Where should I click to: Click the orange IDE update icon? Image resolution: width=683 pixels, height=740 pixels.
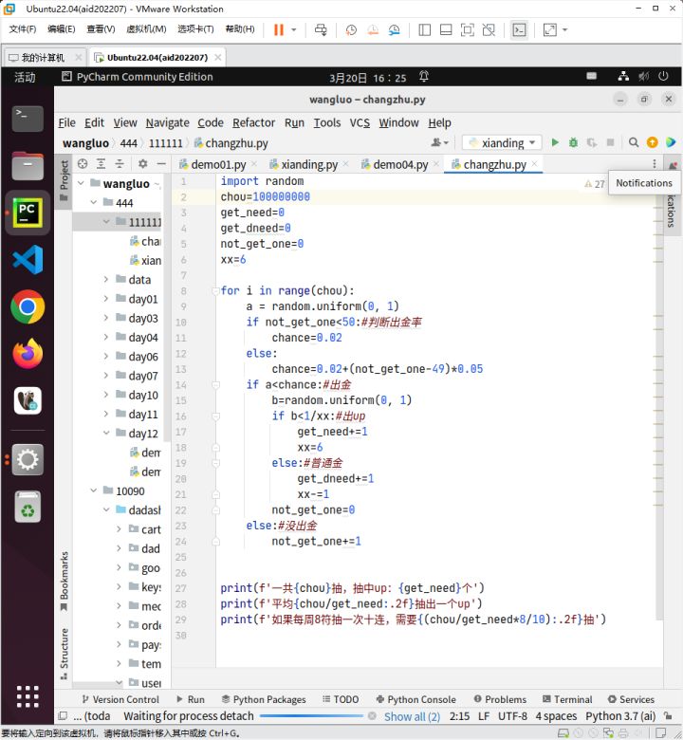point(652,143)
